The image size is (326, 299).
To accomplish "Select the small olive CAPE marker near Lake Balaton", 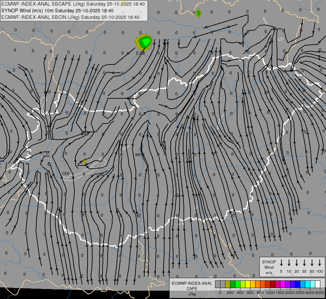I will pyautogui.click(x=84, y=161).
